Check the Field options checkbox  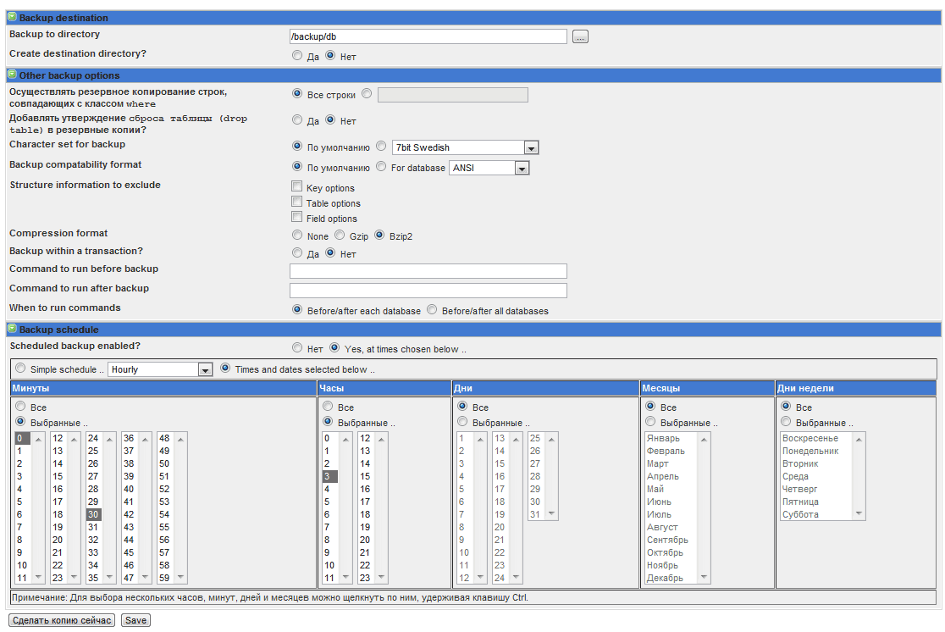point(296,217)
